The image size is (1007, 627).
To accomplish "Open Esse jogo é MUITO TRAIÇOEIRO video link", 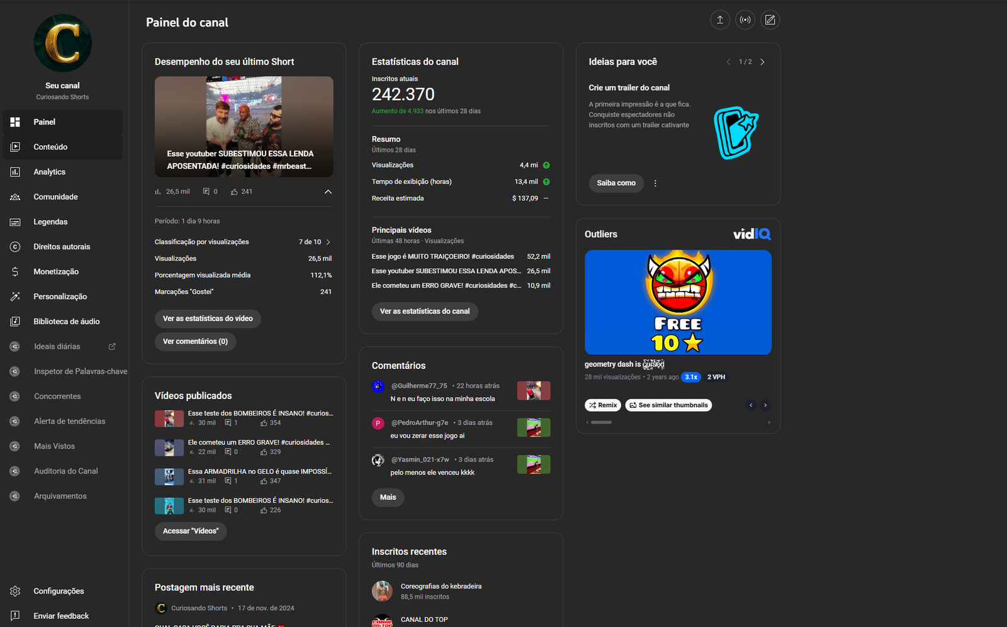I will 443,257.
